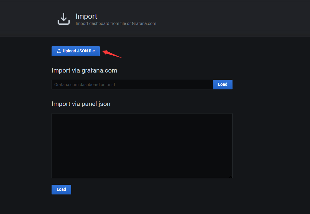
Task: Click the red arrow annotation
Action: 112,54
